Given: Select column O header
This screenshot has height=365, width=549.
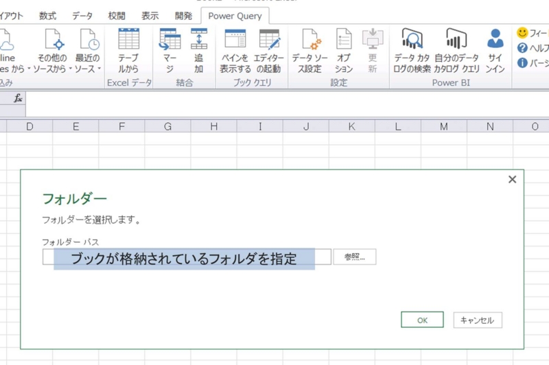Looking at the screenshot, I should [531, 126].
